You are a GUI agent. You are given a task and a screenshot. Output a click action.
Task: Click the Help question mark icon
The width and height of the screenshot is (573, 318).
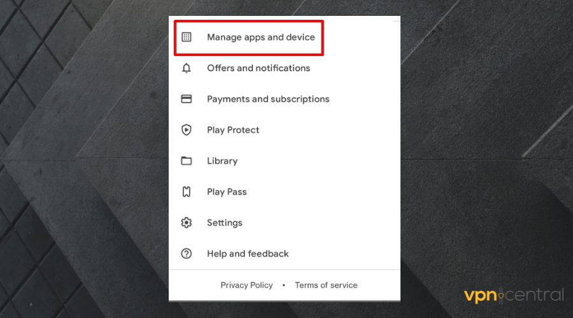point(186,254)
